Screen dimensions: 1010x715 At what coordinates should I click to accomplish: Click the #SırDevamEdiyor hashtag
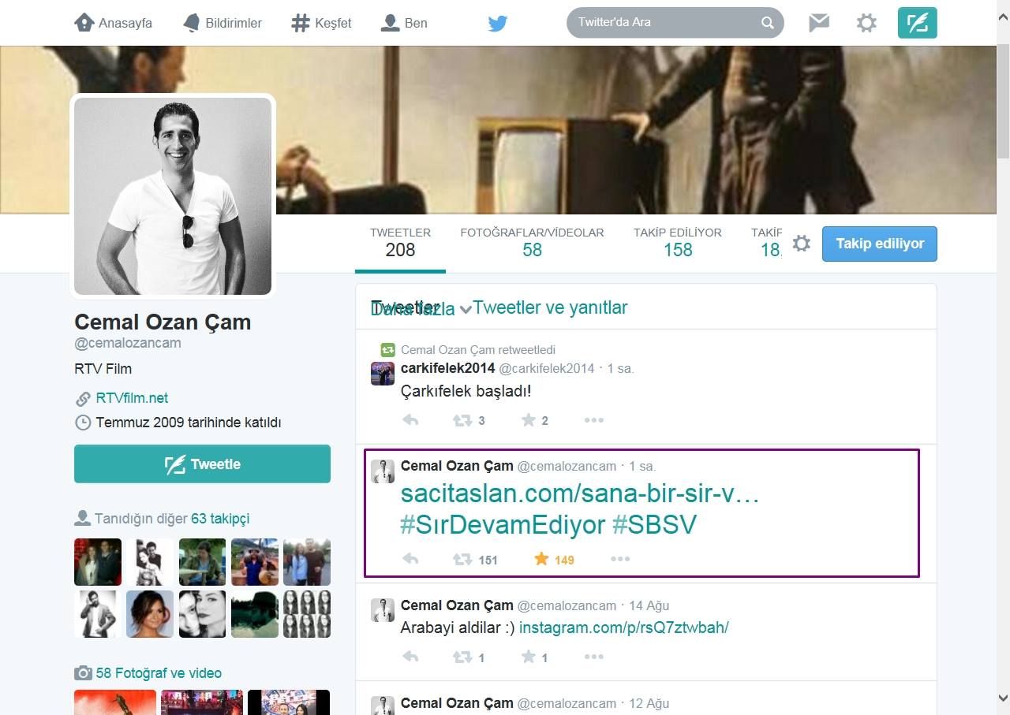(x=503, y=525)
